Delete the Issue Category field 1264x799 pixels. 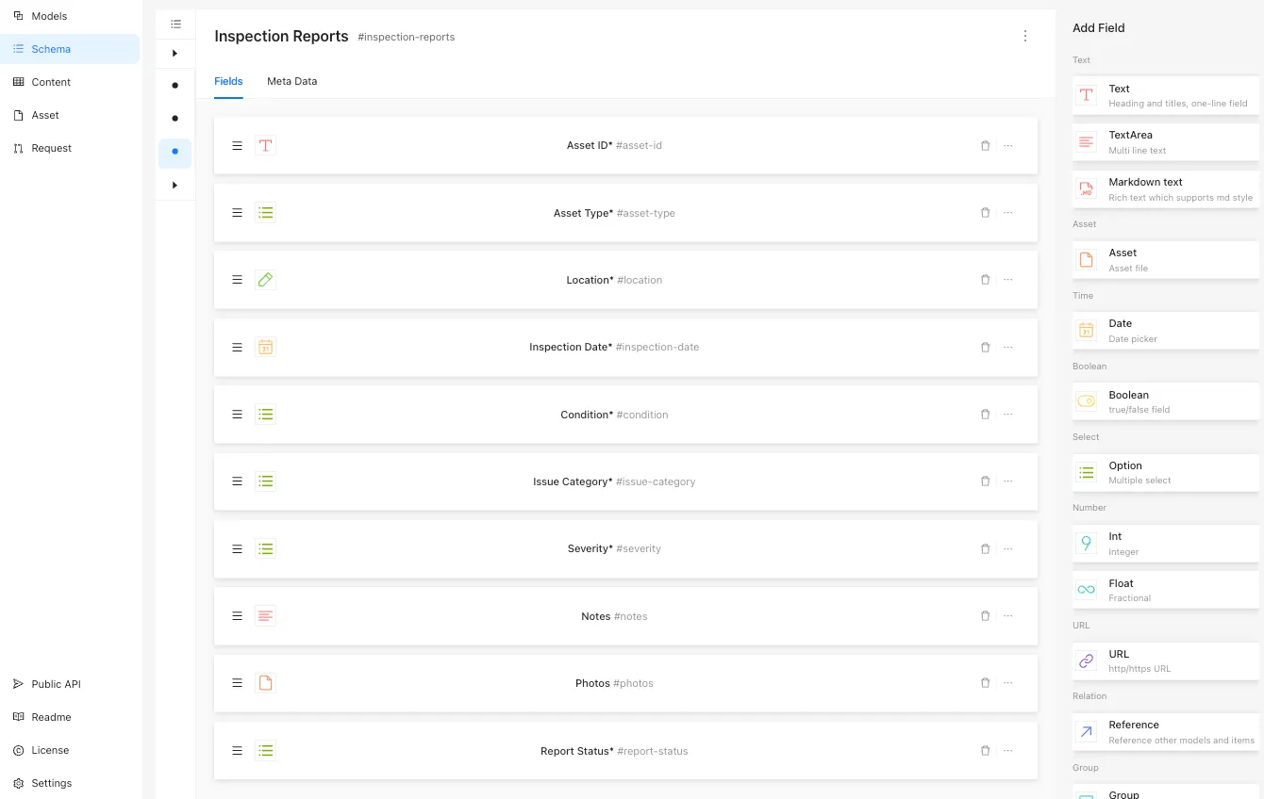click(985, 481)
